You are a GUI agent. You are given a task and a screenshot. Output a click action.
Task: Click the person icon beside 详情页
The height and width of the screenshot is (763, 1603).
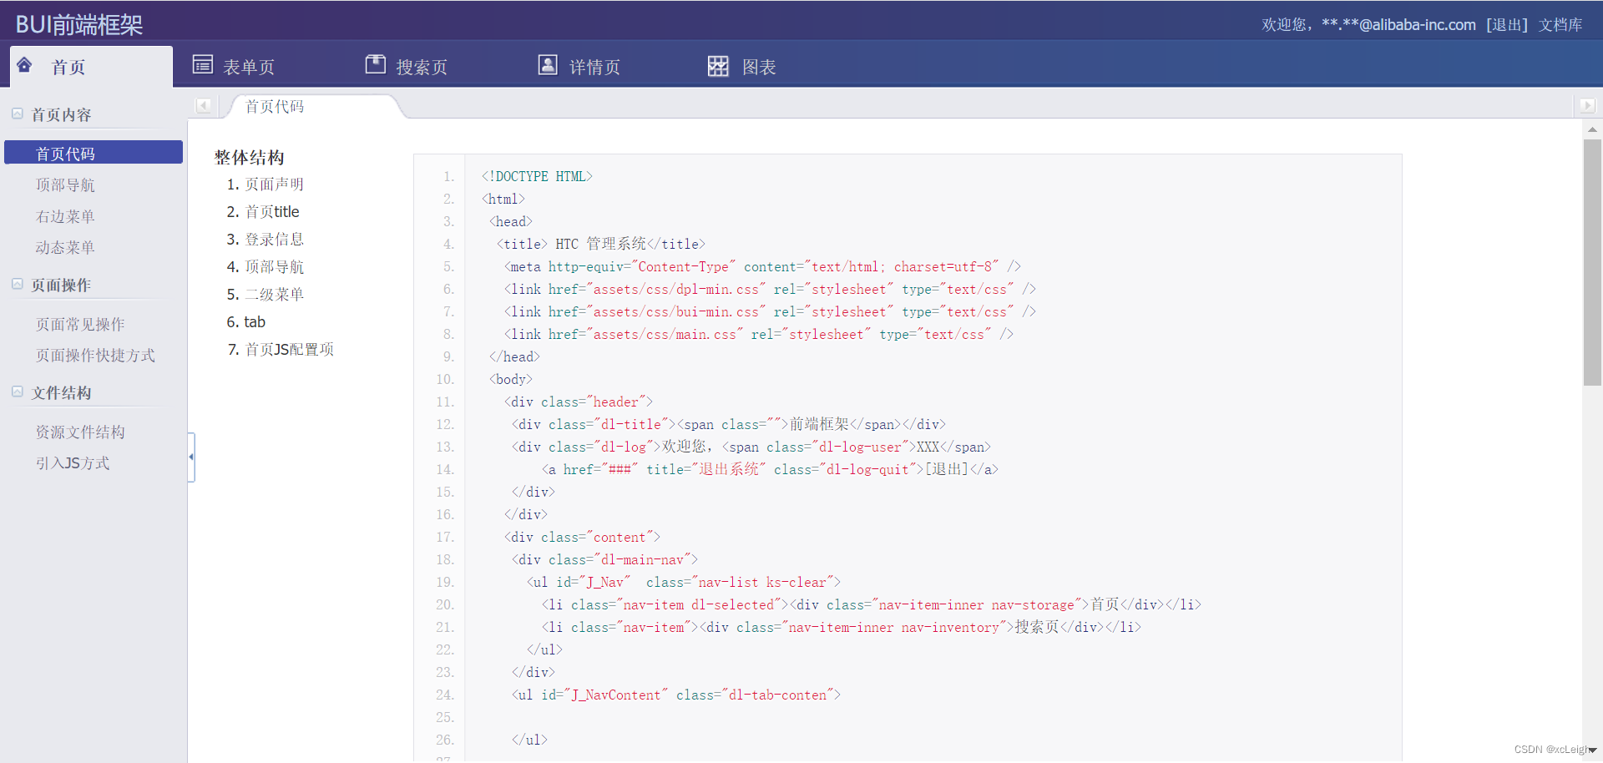(548, 64)
